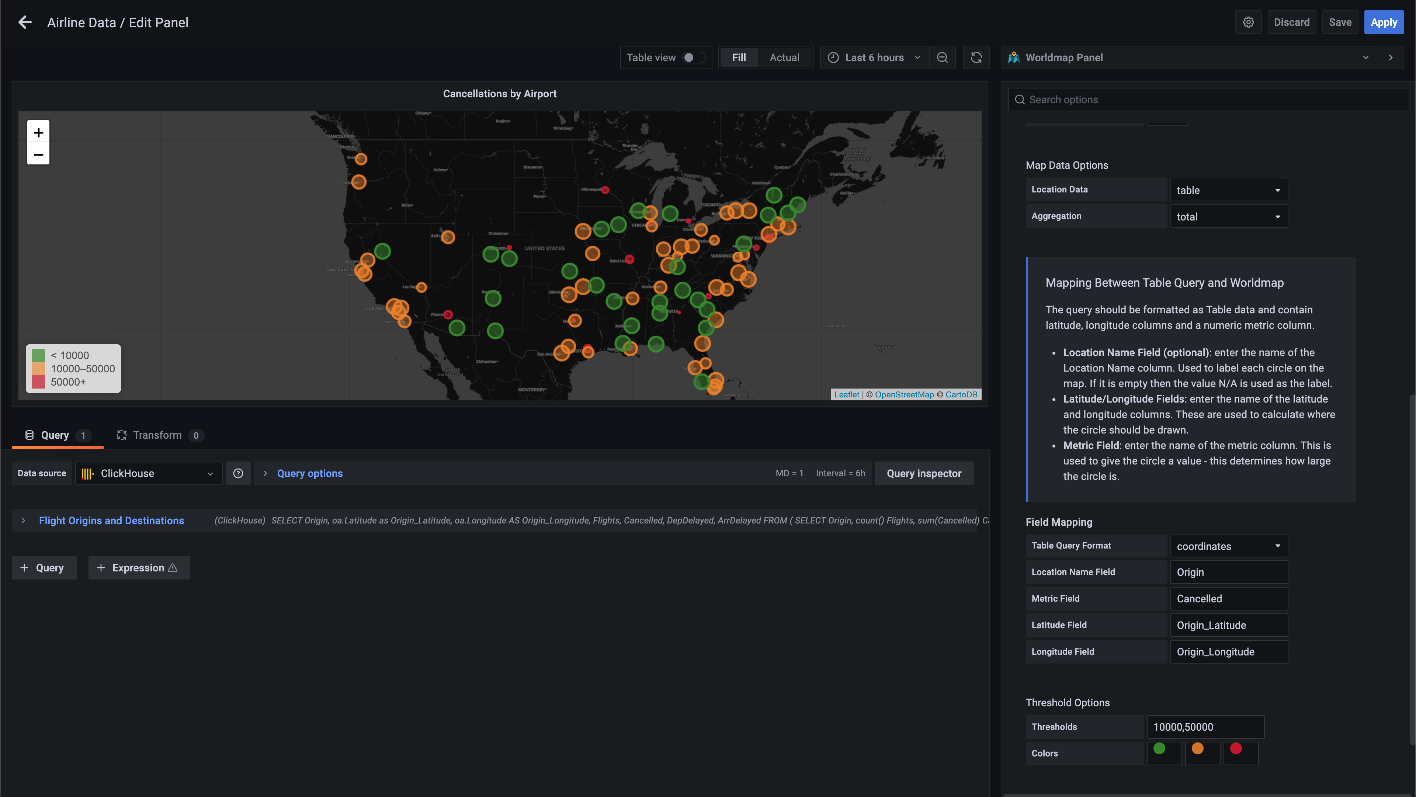Open panel settings with the gear icon
This screenshot has height=797, width=1416.
pos(1248,22)
